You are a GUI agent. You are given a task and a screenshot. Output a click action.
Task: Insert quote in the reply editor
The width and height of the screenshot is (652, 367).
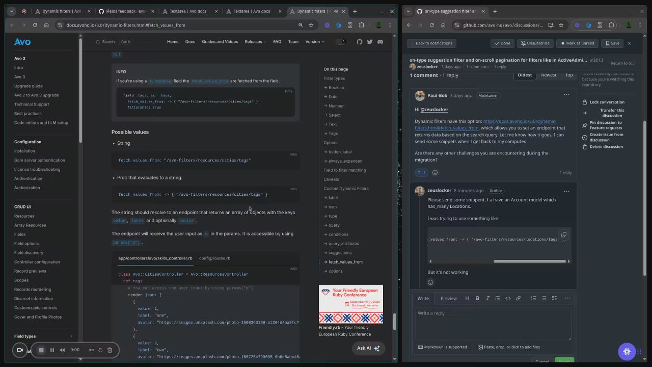pos(498,298)
